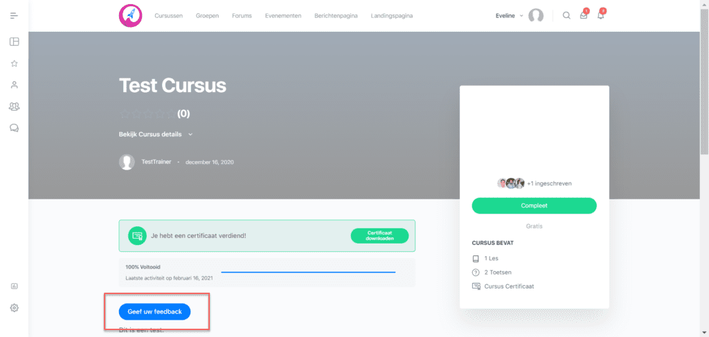Click the rocket logo in header
This screenshot has height=337, width=709.
coord(130,16)
